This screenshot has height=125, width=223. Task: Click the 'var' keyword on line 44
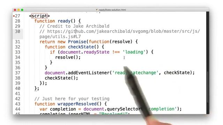43,109
